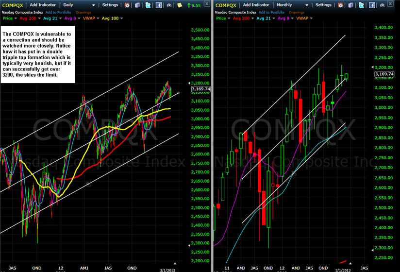Click the alarm clock icon in Monthly chart
The image size is (400, 272).
tap(340, 5)
